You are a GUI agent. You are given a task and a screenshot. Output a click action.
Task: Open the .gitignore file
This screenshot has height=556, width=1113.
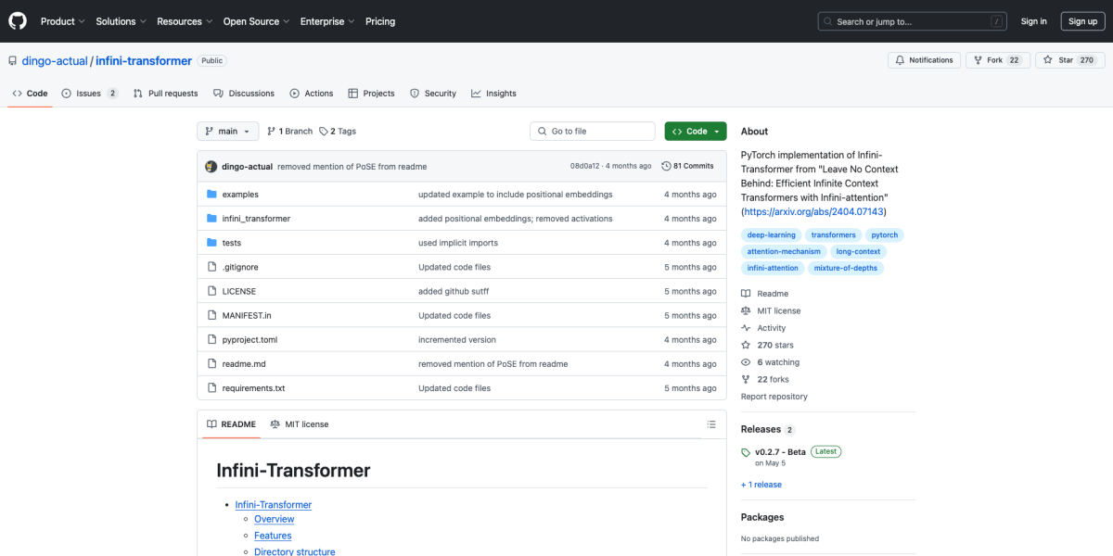(x=240, y=267)
